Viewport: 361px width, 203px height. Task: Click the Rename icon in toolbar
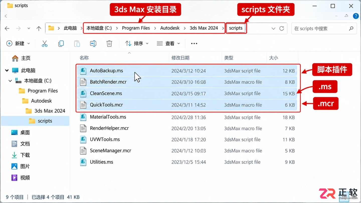click(x=93, y=44)
